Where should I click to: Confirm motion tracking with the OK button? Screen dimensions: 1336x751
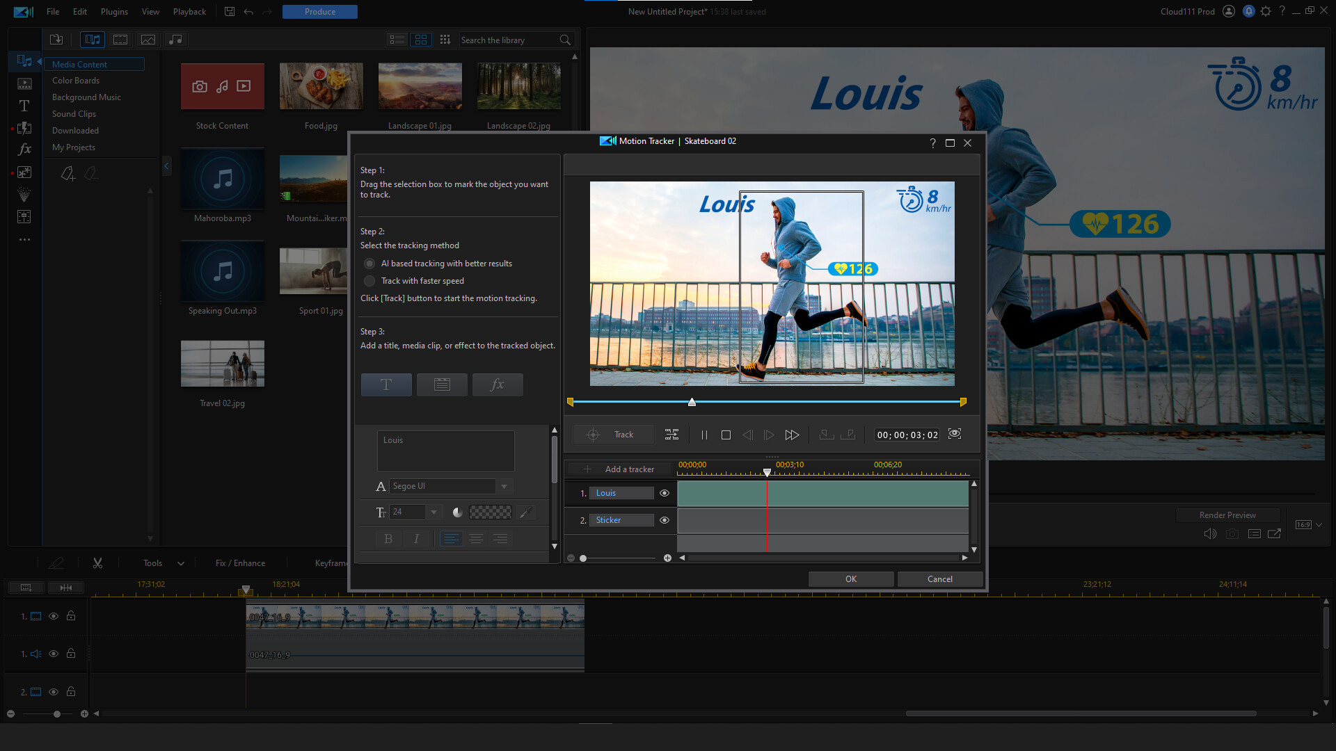[x=850, y=579]
